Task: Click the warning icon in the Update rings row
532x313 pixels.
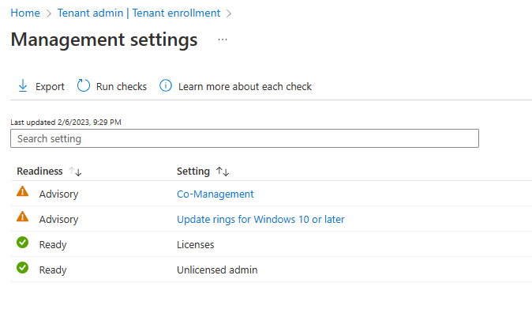Action: click(23, 217)
